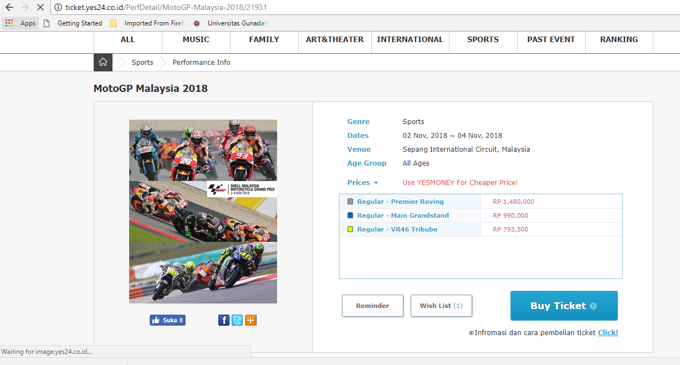Image resolution: width=680 pixels, height=365 pixels.
Task: Click the MotoGP Malaysia 2018 heading
Action: [x=151, y=89]
